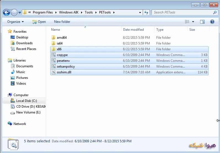The height and width of the screenshot is (153, 220).
Task: Open Recent Places in Favorites
Action: (26, 49)
